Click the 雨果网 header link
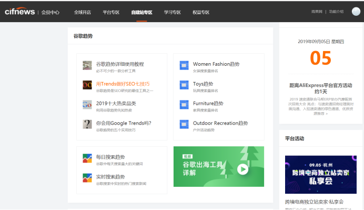 point(317,12)
